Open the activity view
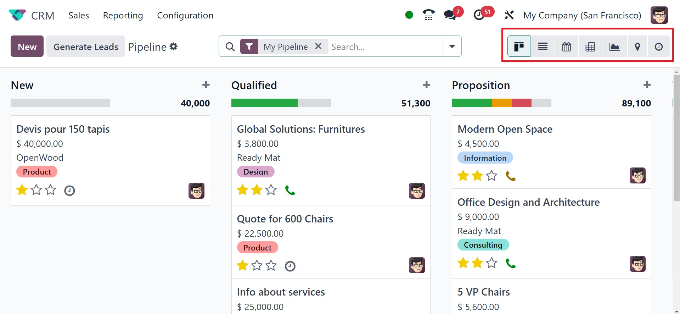 coord(658,46)
